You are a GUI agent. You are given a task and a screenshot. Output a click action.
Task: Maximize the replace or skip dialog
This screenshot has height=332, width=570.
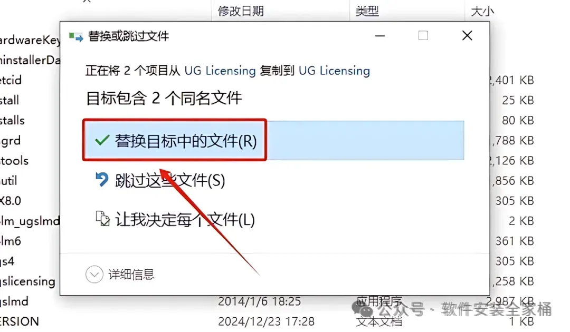coord(423,35)
